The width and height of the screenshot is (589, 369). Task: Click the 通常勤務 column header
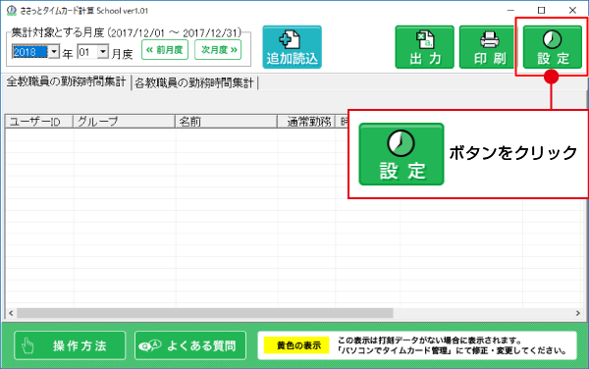tap(306, 122)
